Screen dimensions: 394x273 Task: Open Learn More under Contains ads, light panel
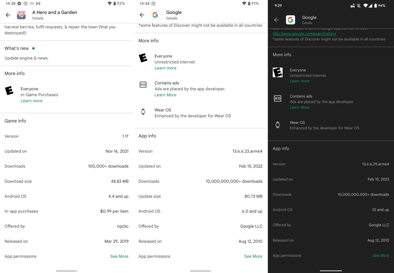click(165, 95)
